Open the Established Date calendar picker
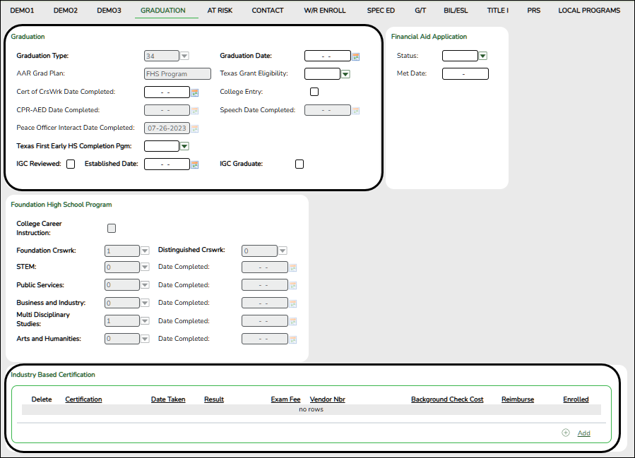Image resolution: width=635 pixels, height=458 pixels. [196, 164]
